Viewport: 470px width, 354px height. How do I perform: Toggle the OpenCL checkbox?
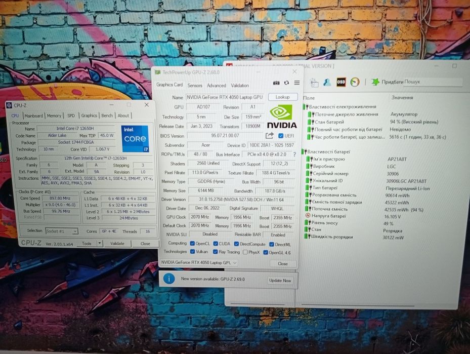coord(192,243)
